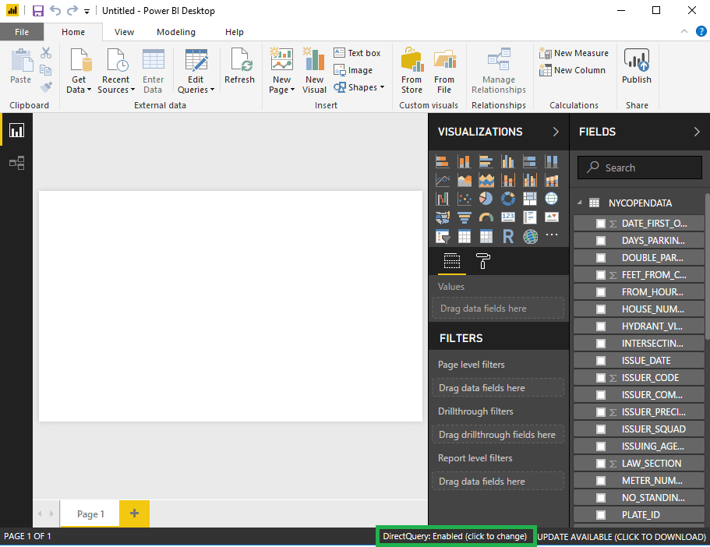Choose the funnel chart visual

(x=464, y=217)
